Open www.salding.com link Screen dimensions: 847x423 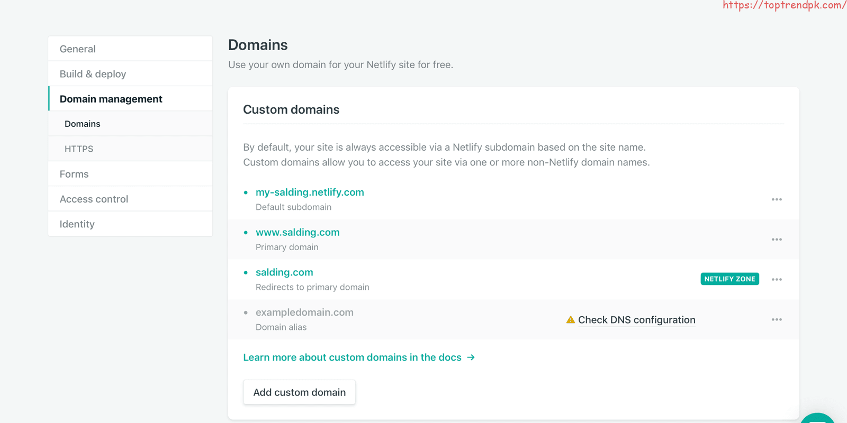tap(298, 233)
